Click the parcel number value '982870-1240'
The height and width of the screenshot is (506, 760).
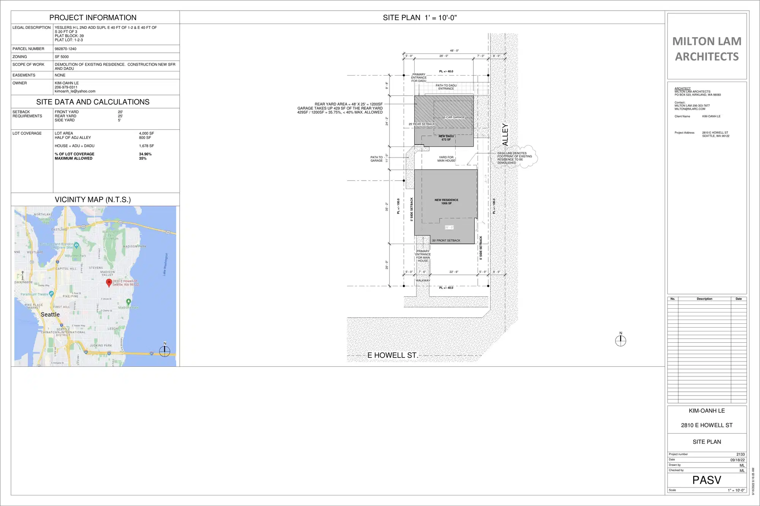tap(65, 49)
